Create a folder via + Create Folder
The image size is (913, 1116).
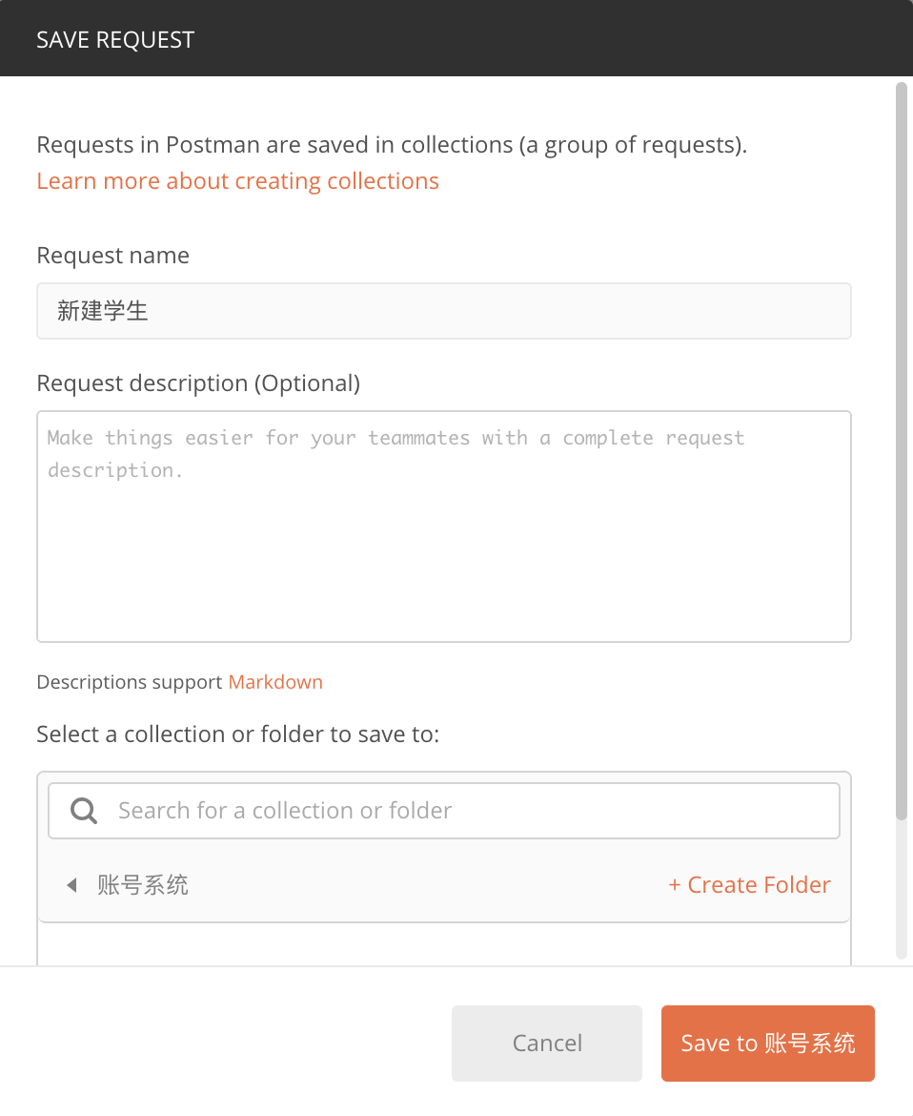749,884
